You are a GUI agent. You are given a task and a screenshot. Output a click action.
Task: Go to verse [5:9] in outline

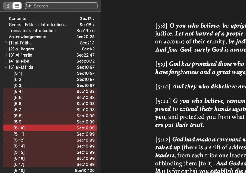click(50, 122)
